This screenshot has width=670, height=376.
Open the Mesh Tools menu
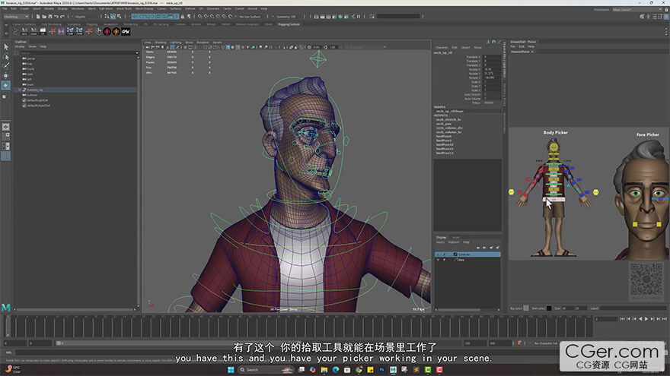[124, 9]
